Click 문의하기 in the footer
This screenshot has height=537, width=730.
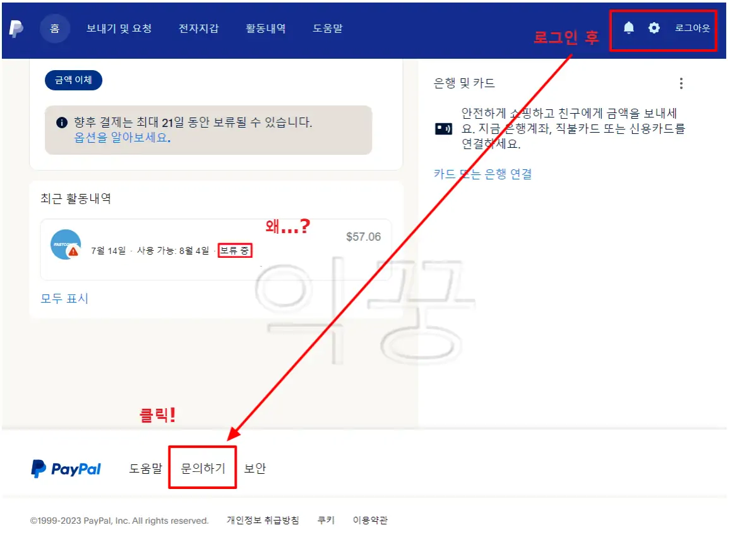pyautogui.click(x=203, y=468)
